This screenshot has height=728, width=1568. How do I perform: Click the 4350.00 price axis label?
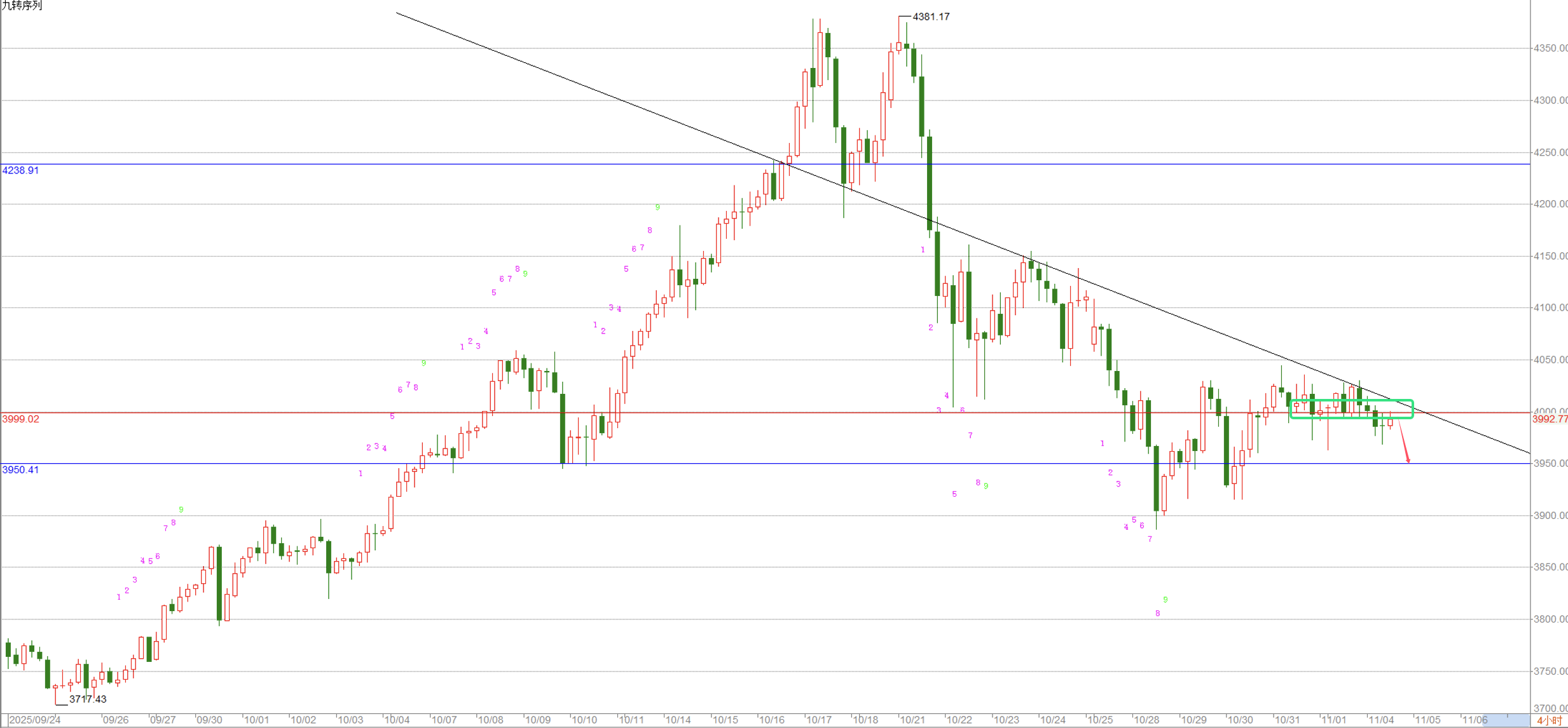1550,48
